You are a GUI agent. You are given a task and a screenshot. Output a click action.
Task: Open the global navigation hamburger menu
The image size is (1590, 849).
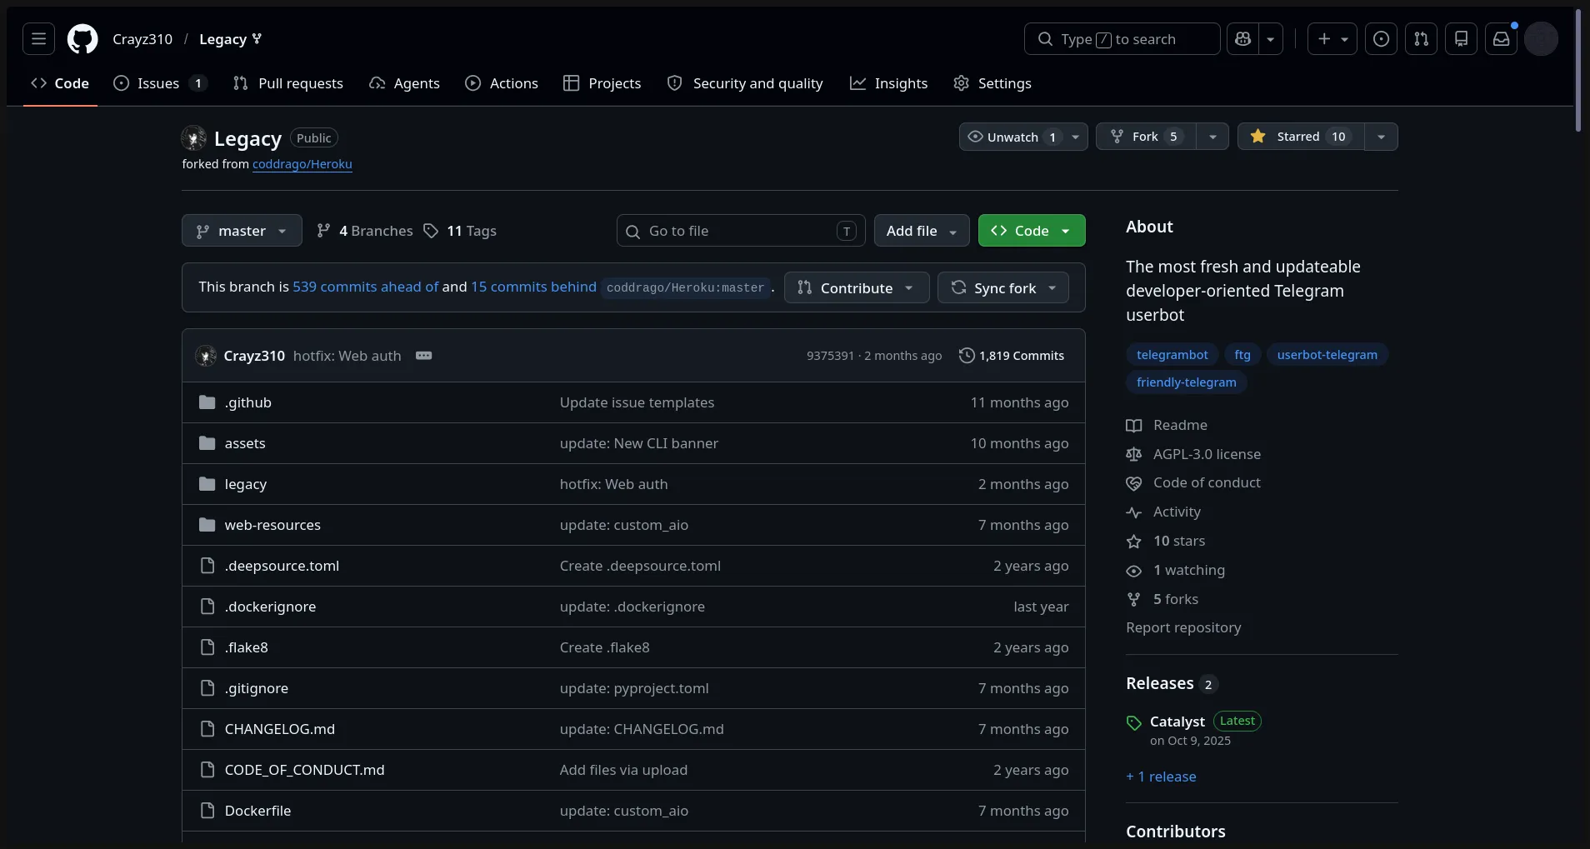(38, 39)
